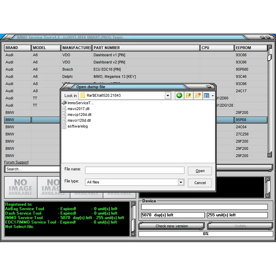Click the 5070 day(s) left field
Screen dimensions: 276x276
point(173,215)
